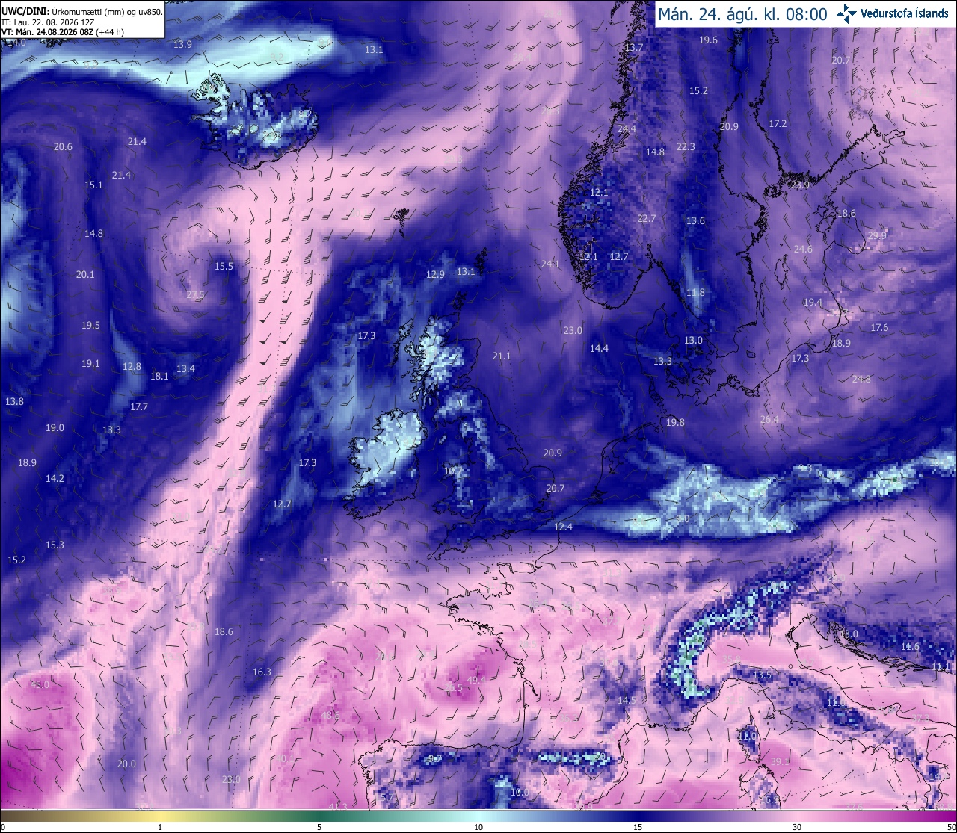The image size is (957, 833).
Task: Click the 21.1 value over the North Sea
Action: pos(502,356)
